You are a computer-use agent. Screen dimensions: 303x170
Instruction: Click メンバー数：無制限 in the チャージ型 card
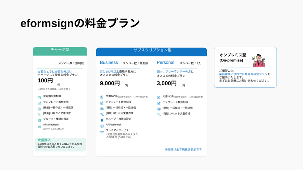[71, 63]
